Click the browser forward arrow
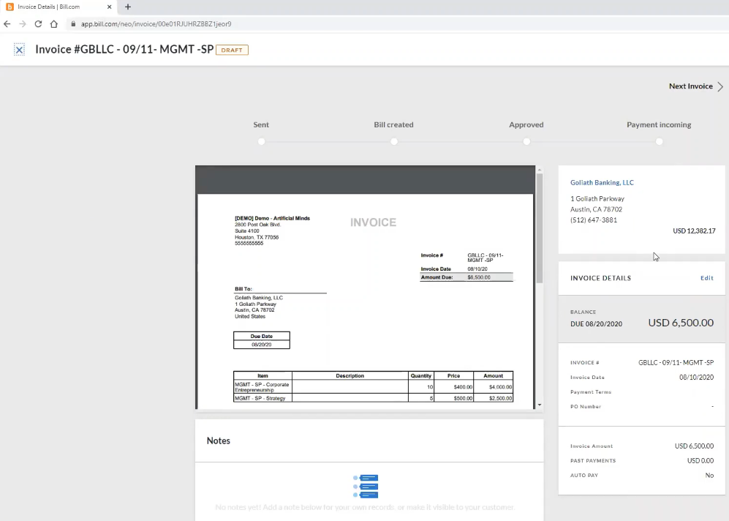Viewport: 729px width, 521px height. 23,23
